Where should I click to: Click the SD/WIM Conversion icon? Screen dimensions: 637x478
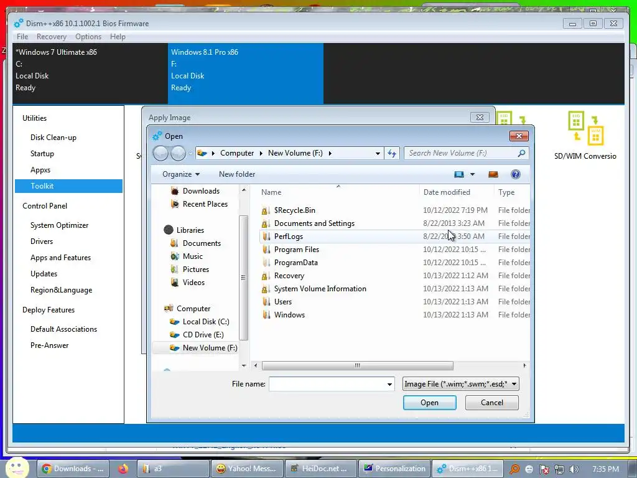point(585,128)
